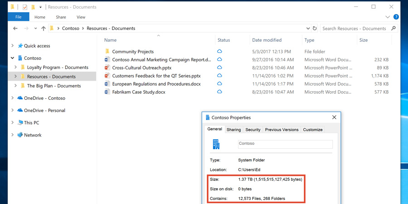The image size is (408, 204).
Task: Click the Community Projects folder icon
Action: pyautogui.click(x=107, y=51)
